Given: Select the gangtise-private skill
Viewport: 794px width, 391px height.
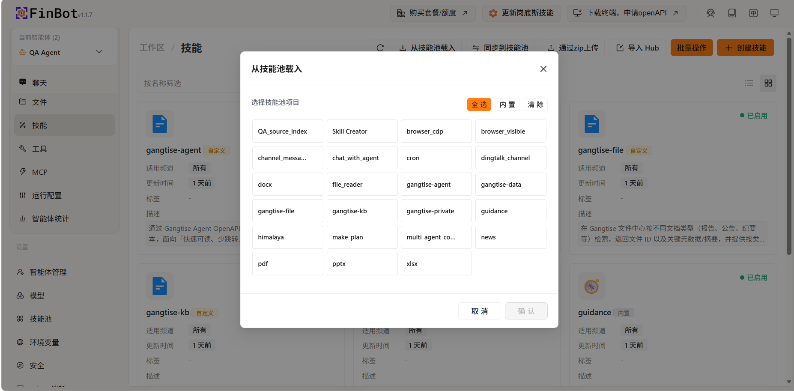Looking at the screenshot, I should tap(436, 211).
